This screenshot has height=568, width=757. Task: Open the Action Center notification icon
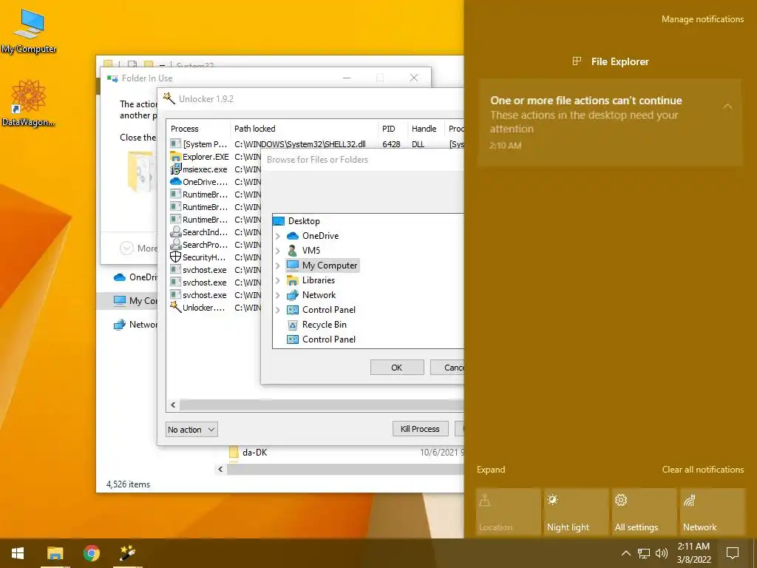point(733,553)
